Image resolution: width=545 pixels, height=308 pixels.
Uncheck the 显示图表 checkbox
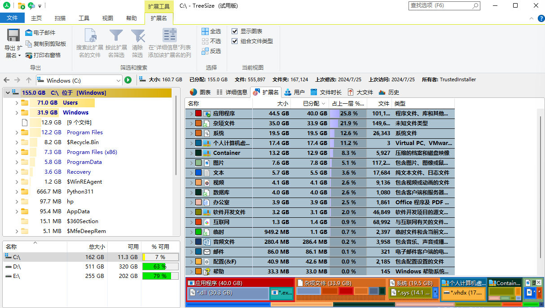234,31
